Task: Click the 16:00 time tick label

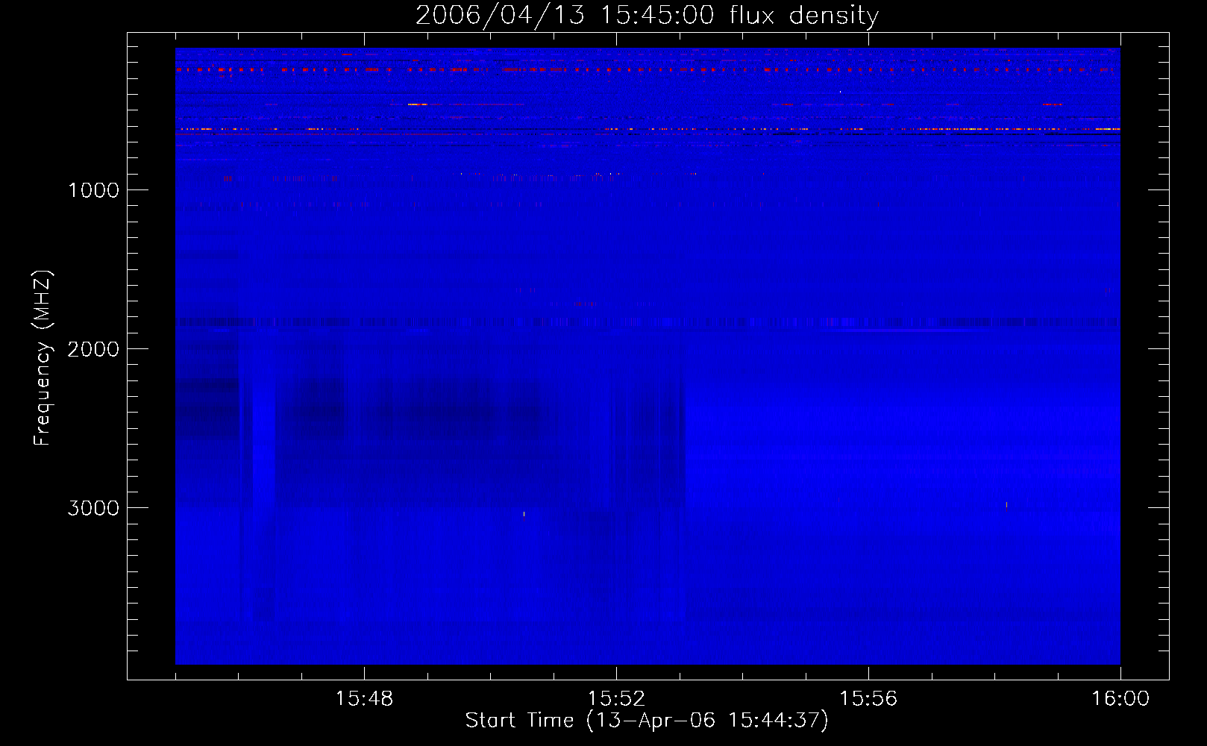Action: click(x=1120, y=699)
